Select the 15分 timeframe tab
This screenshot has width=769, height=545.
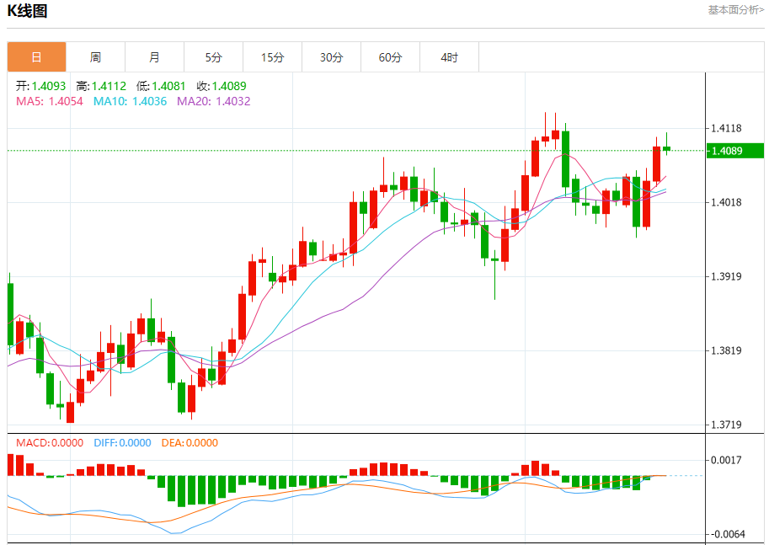(x=272, y=57)
